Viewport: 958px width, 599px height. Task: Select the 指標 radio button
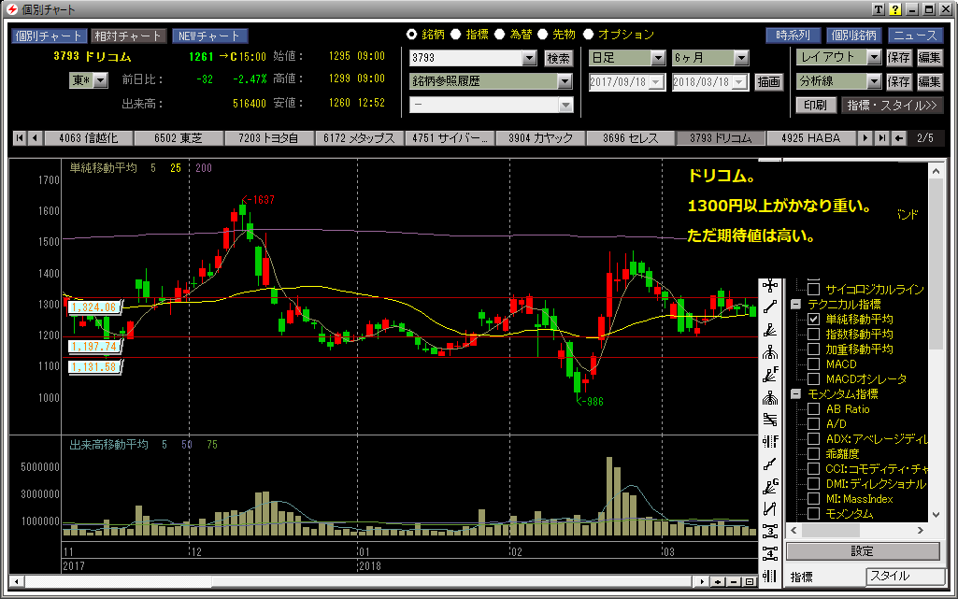coord(456,35)
